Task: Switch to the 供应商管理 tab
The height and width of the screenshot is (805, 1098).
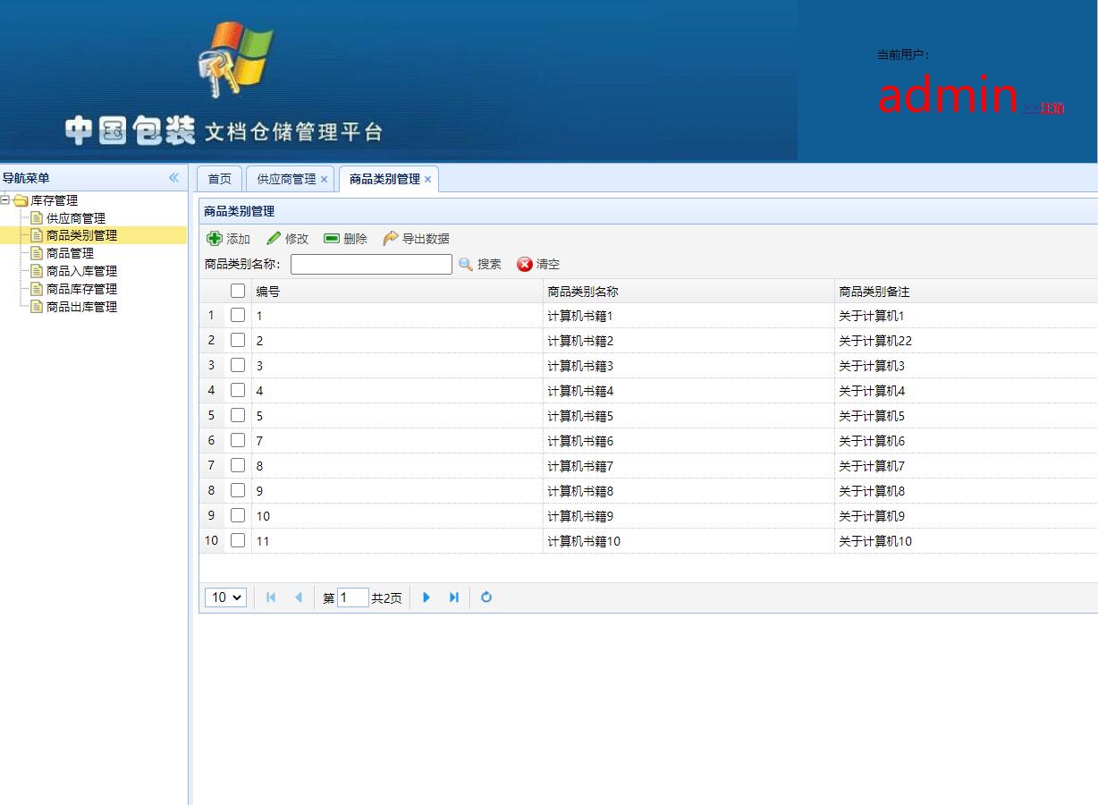Action: pos(283,178)
